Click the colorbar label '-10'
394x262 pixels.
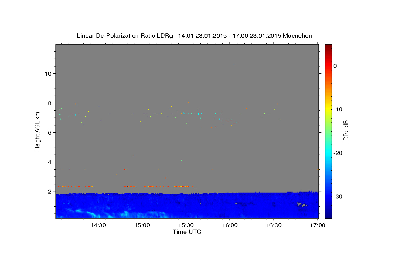[x=338, y=109]
